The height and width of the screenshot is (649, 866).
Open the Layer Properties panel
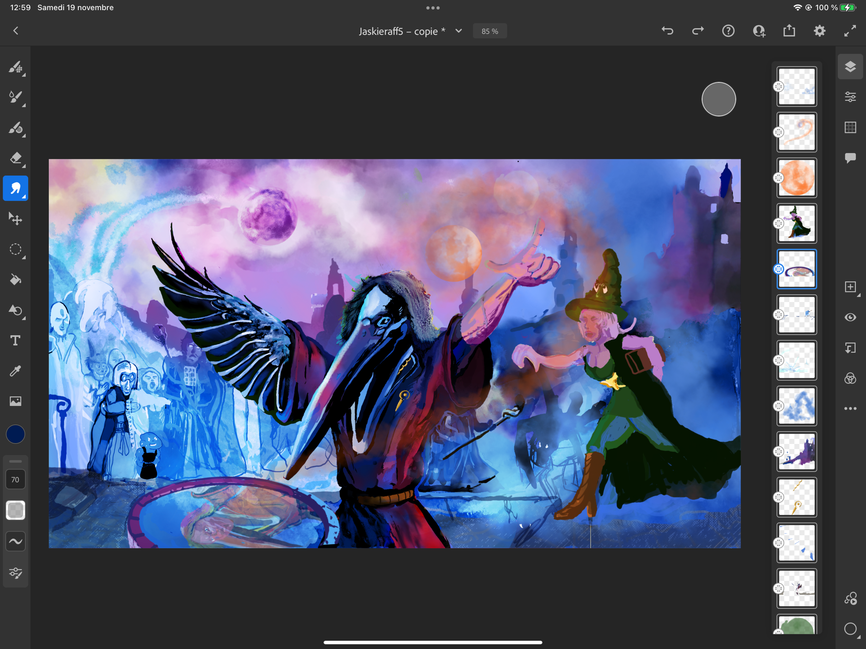pyautogui.click(x=850, y=97)
